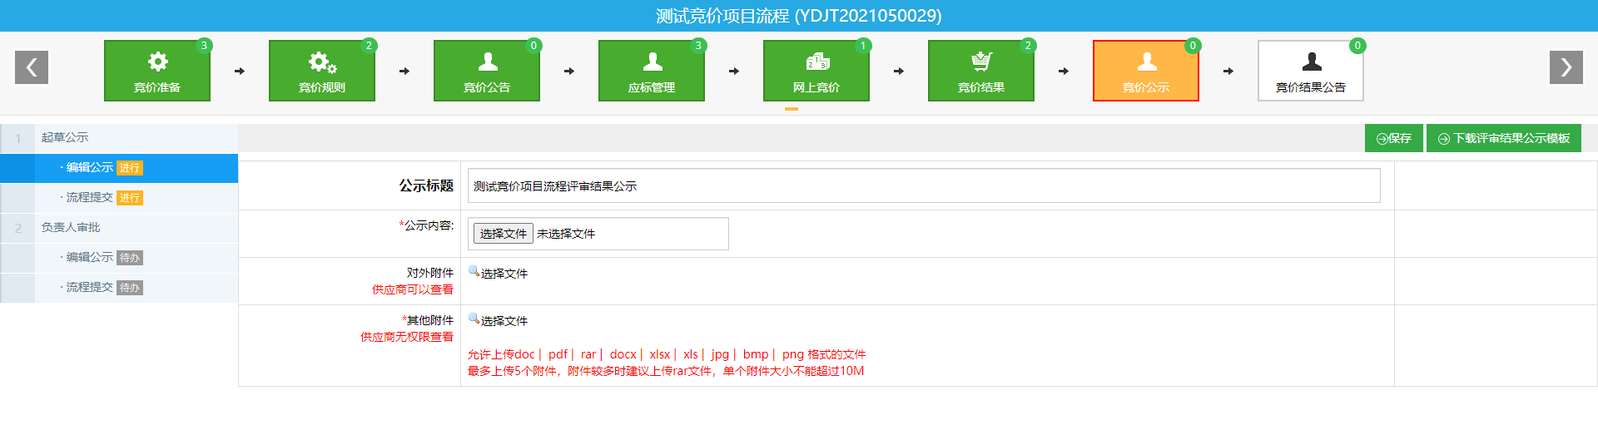Click the page title 测试竞价项目流程 (YDJT2021050029)
This screenshot has width=1598, height=425.
pos(799,16)
